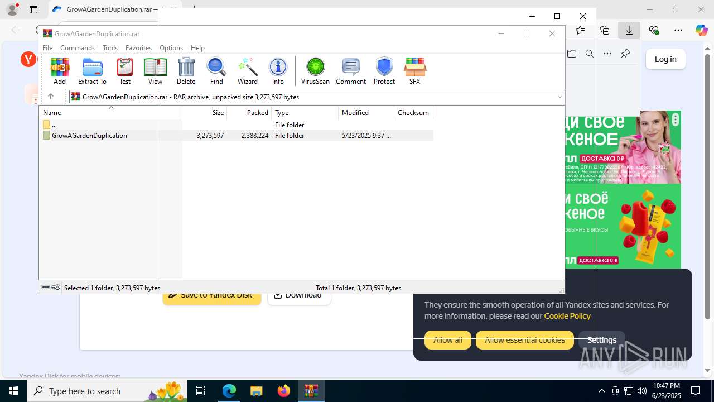Image resolution: width=714 pixels, height=402 pixels.
Task: Open the Options menu
Action: [171, 48]
